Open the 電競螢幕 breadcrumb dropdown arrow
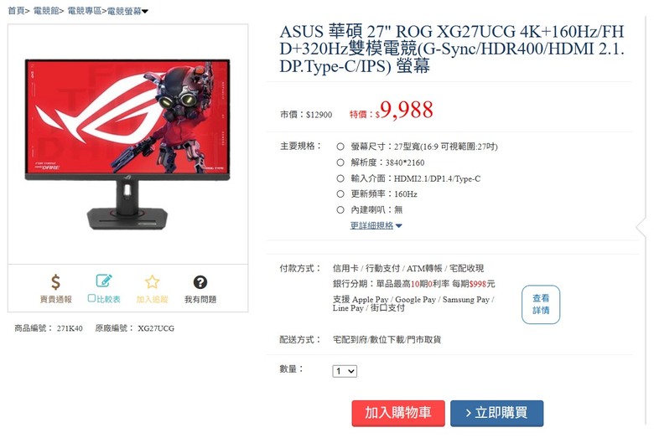Viewport: 654px width, 438px height. (x=145, y=12)
